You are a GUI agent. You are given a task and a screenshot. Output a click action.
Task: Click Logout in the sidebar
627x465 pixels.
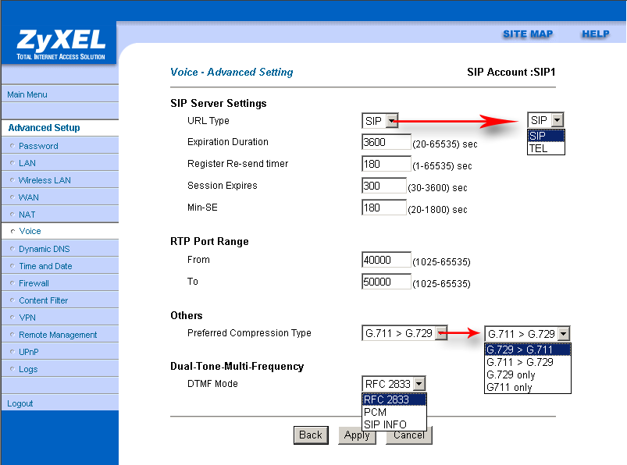20,403
